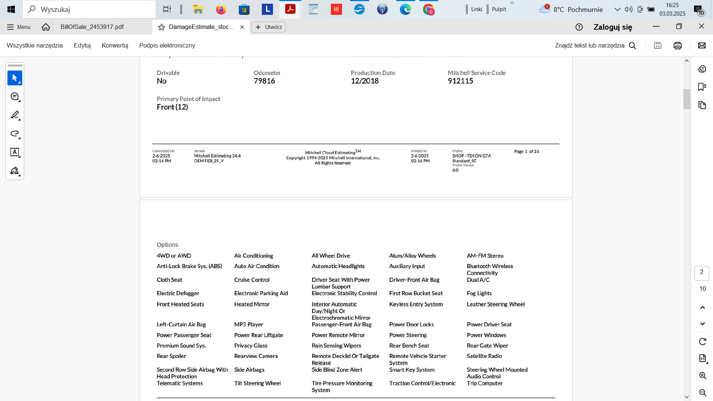Image resolution: width=713 pixels, height=401 pixels.
Task: Click scrollbar down arrow
Action: 687,397
